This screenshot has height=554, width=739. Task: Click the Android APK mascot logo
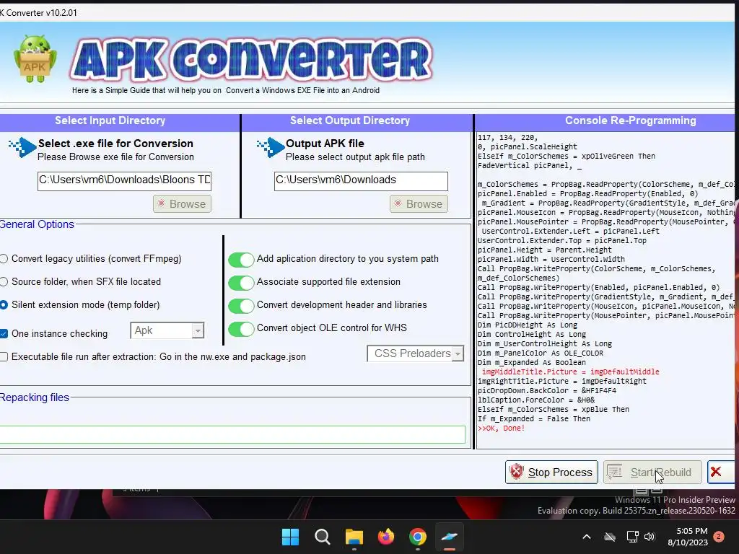(35, 59)
